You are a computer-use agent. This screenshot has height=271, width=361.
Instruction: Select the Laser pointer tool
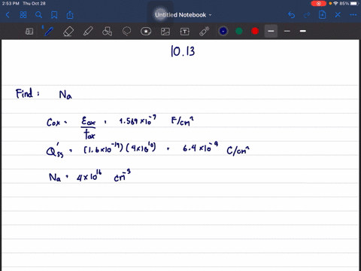205,32
